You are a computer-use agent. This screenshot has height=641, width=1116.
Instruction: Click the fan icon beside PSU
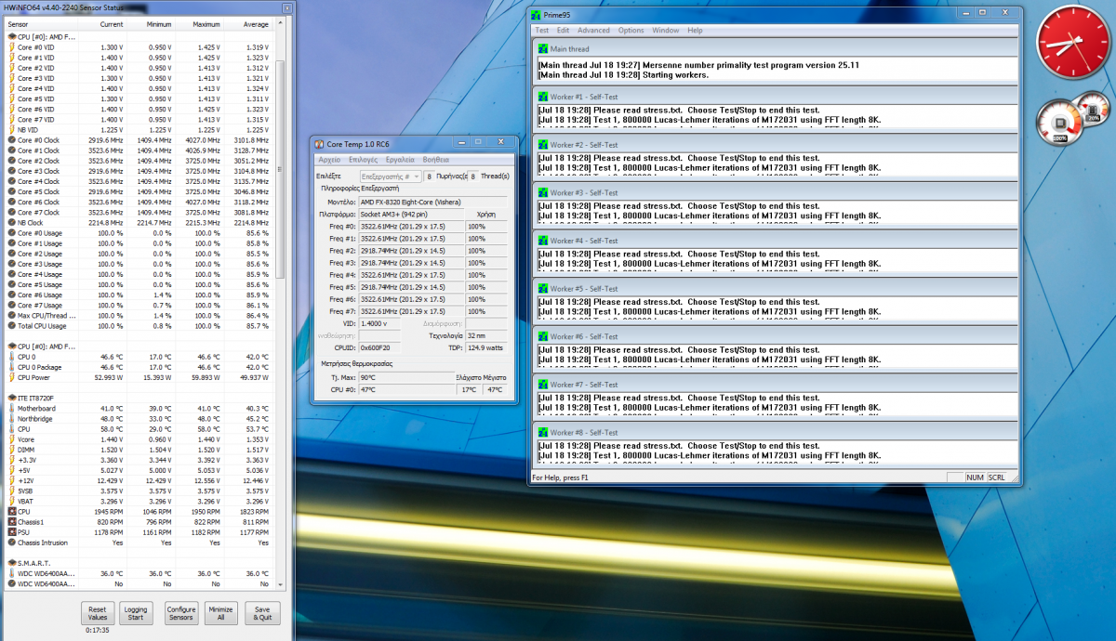(11, 531)
